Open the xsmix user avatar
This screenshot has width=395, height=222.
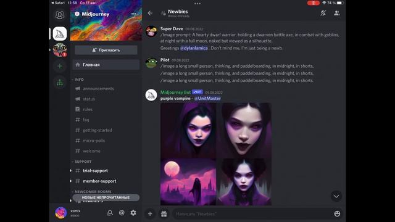pyautogui.click(x=60, y=213)
